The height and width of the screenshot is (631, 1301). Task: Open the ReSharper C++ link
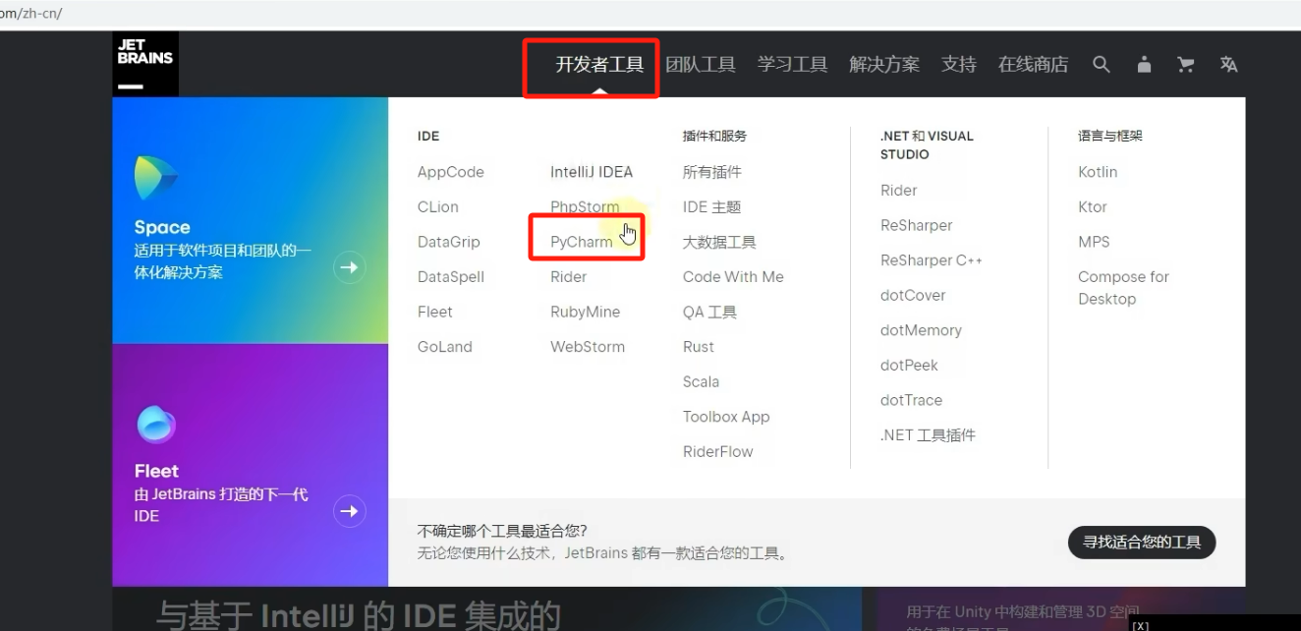(x=932, y=260)
